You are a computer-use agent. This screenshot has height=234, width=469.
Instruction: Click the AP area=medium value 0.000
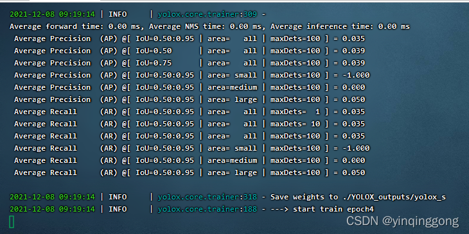tap(354, 87)
